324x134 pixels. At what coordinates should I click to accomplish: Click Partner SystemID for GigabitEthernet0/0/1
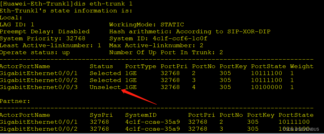point(152,122)
